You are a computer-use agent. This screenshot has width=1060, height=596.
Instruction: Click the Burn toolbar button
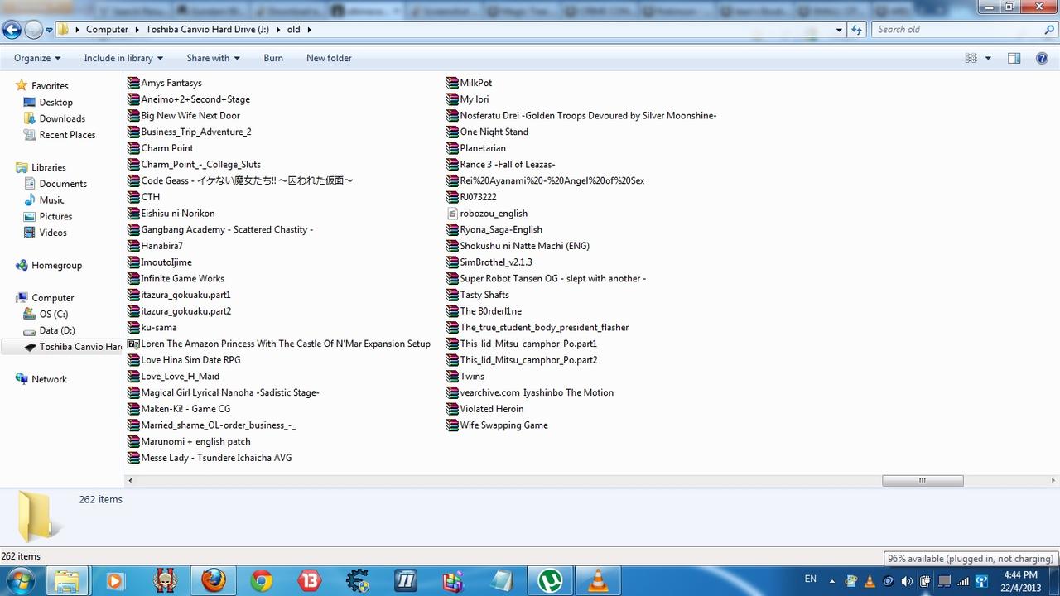point(273,58)
